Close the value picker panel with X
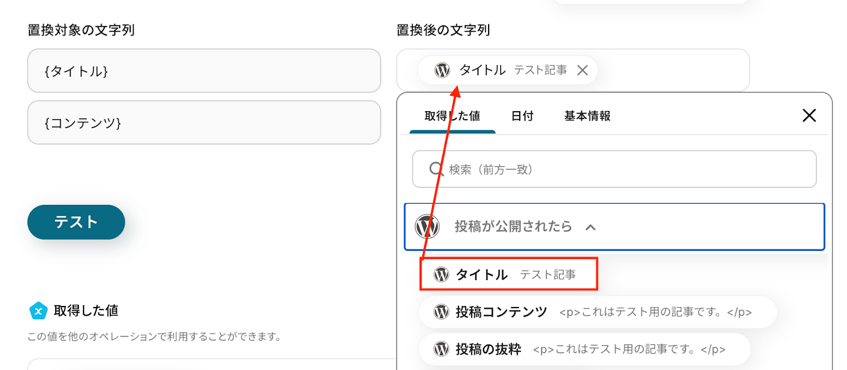This screenshot has height=370, width=847. (809, 115)
